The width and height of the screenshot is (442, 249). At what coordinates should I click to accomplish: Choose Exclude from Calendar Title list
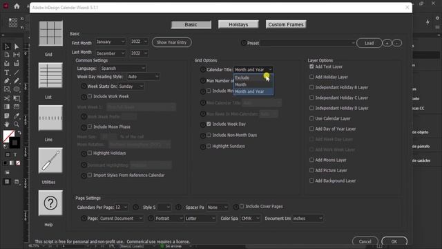(x=253, y=77)
